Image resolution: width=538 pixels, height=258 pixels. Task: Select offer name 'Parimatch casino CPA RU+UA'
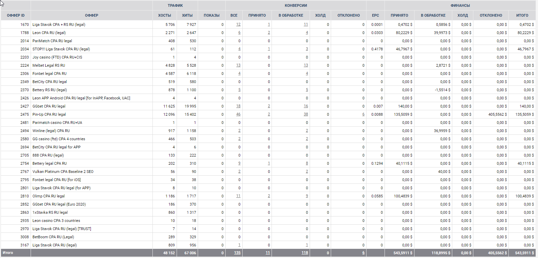(x=57, y=123)
